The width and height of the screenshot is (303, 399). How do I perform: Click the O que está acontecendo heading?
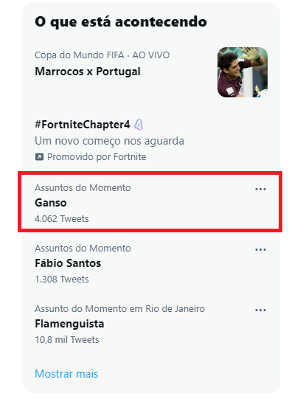121,22
